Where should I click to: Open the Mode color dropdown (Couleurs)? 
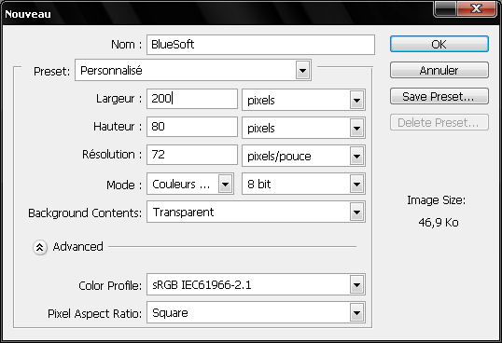coord(190,184)
